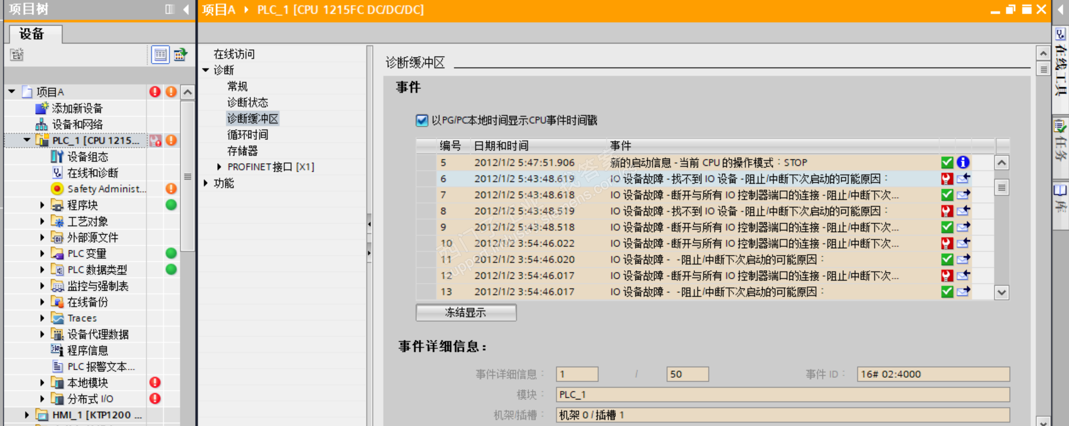The width and height of the screenshot is (1069, 426).
Task: Click the overview list icon in the project tree toolbar
Action: point(160,54)
